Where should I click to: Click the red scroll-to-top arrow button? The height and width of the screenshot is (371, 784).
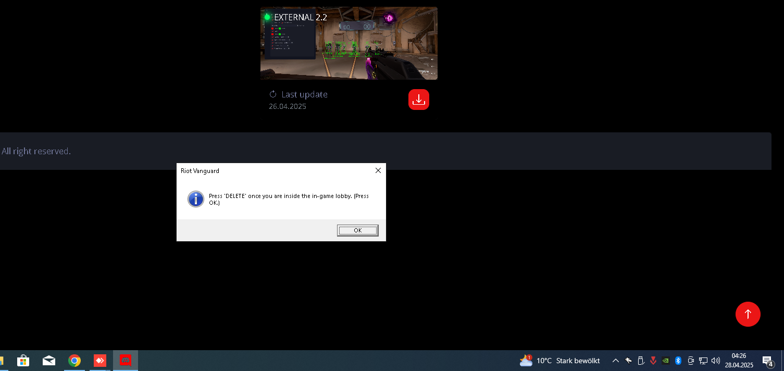[x=748, y=314]
